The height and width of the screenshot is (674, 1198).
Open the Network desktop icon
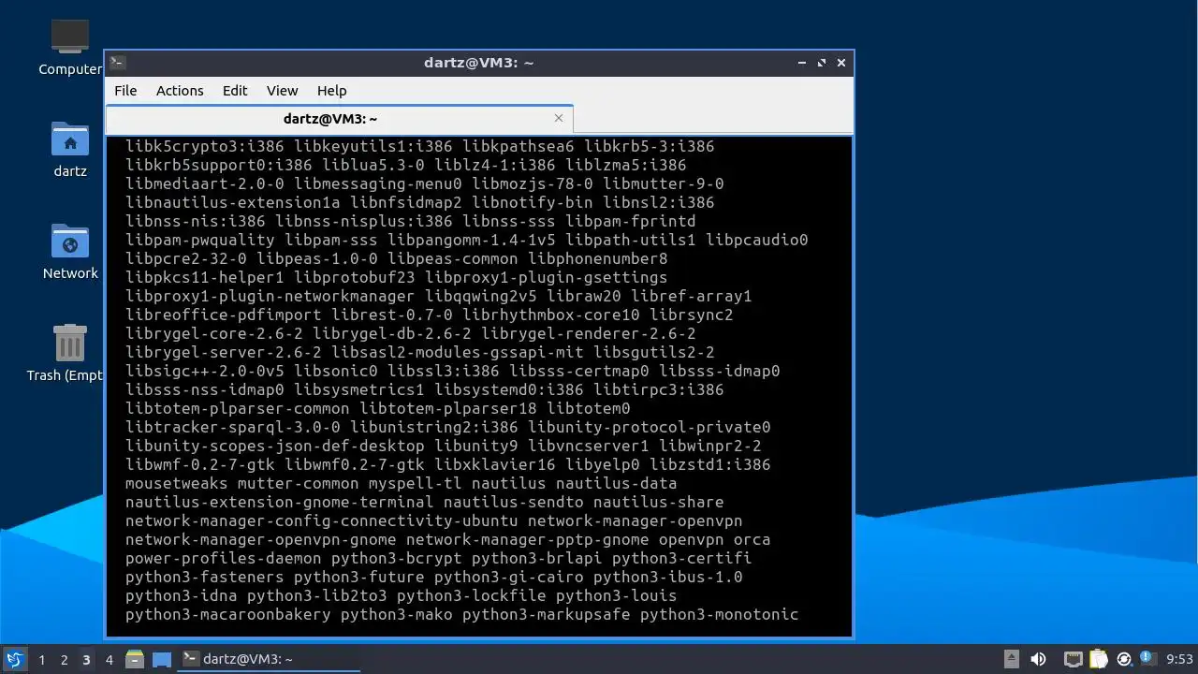tap(70, 242)
